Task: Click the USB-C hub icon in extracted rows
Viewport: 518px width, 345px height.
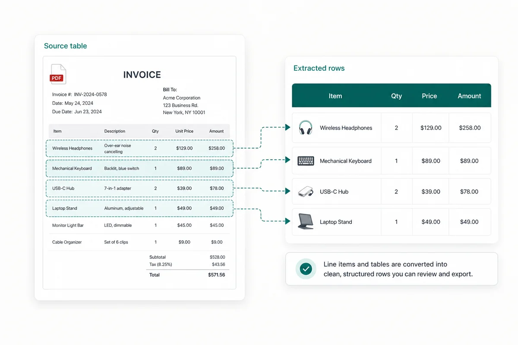Action: click(x=306, y=191)
